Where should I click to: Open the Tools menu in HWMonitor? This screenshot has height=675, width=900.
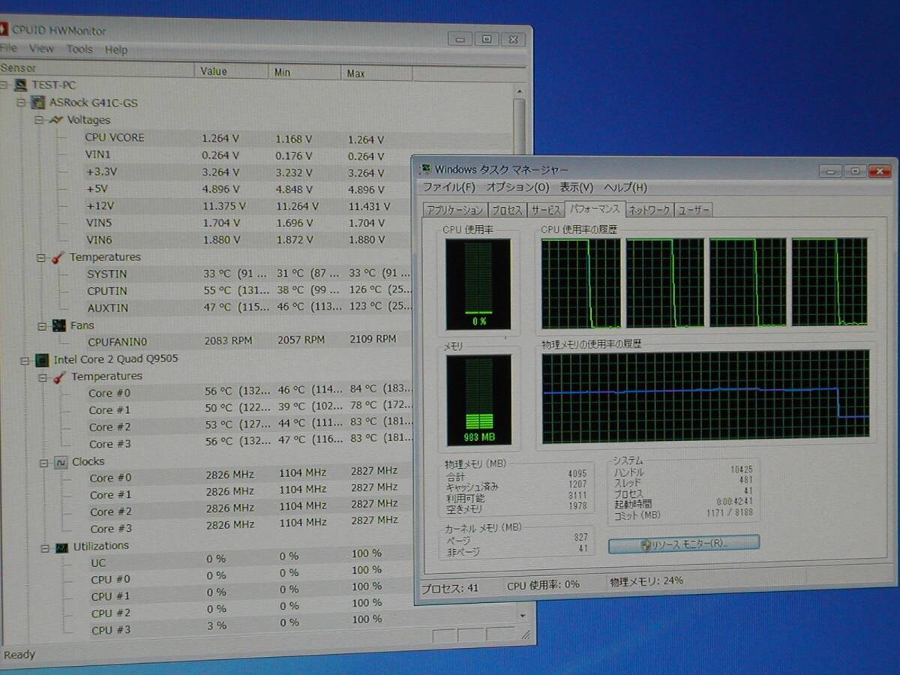click(x=79, y=49)
